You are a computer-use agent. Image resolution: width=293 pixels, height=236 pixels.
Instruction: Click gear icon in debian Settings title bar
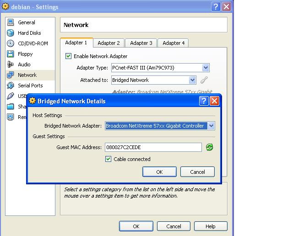(x=5, y=6)
